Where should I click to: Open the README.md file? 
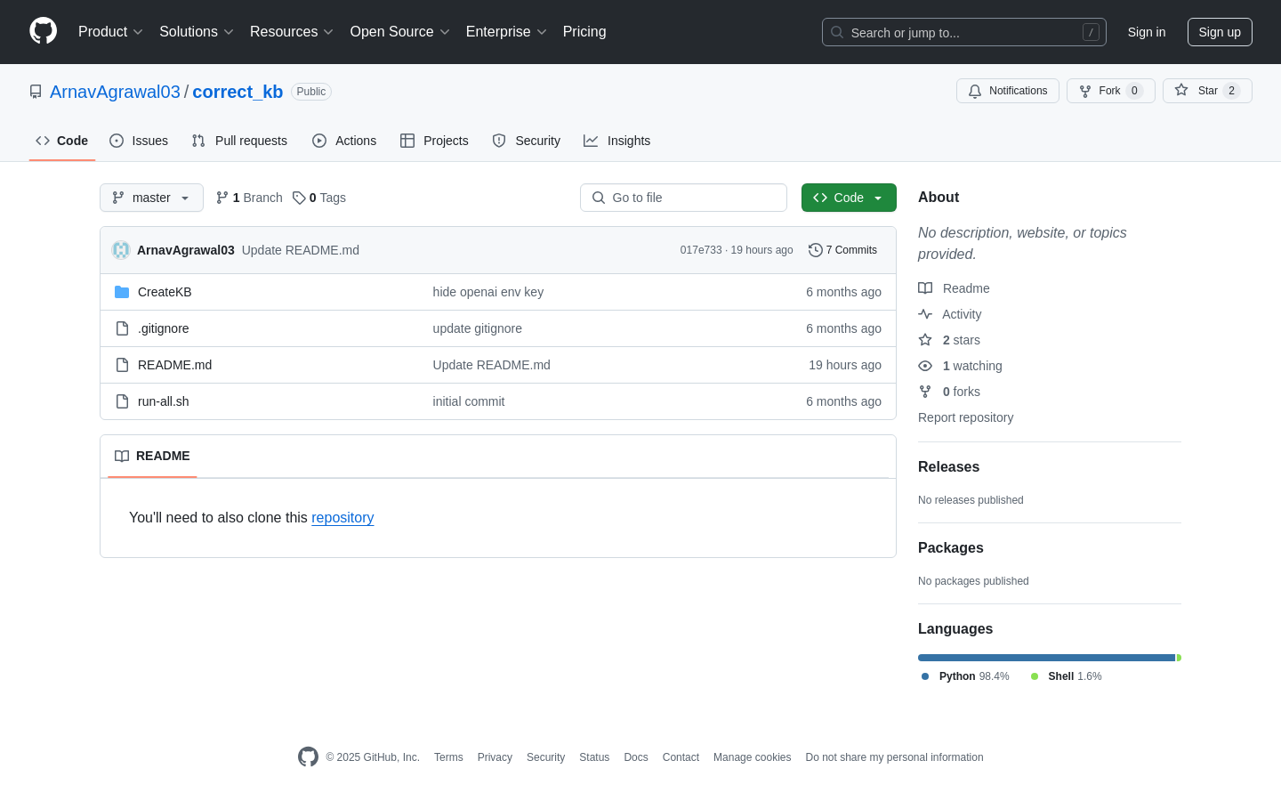175,365
